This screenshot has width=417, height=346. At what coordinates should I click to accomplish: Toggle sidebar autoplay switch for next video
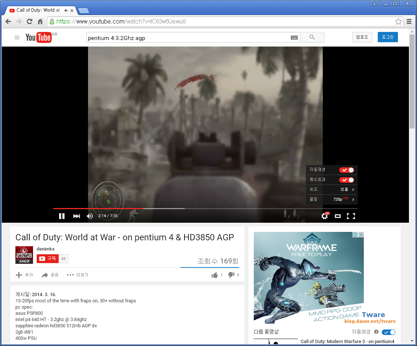[x=388, y=332]
